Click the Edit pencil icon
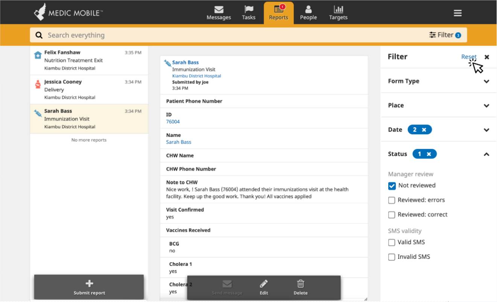Screen dimensions: 497x302 [264, 284]
